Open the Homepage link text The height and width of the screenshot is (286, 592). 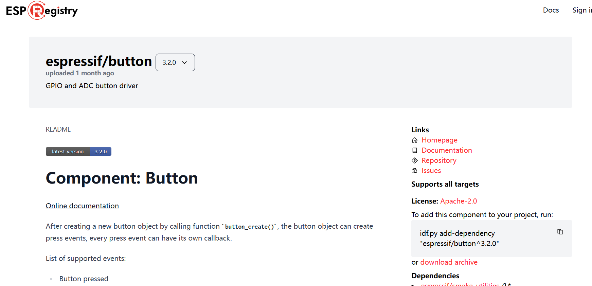pos(439,140)
